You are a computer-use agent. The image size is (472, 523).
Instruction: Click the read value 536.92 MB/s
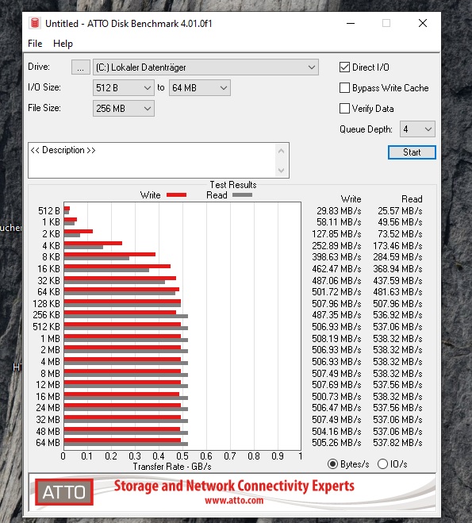click(x=397, y=315)
